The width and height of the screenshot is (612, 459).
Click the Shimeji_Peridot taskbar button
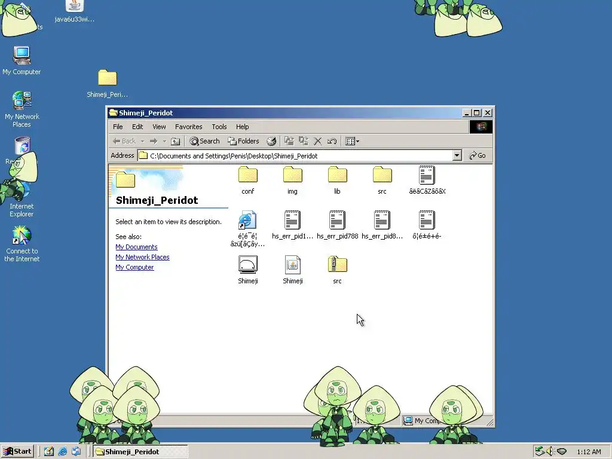click(140, 452)
